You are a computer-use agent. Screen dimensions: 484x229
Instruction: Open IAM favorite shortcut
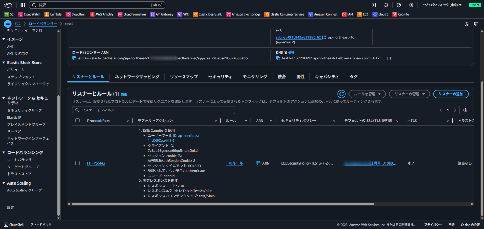[x=347, y=14]
